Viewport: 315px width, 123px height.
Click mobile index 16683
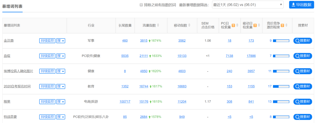point(182,86)
